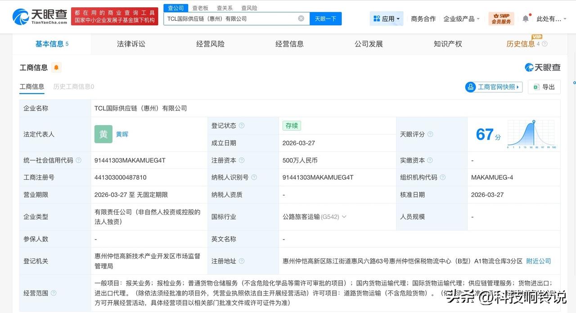This screenshot has height=313, width=576.
Task: Click the green 黄 avatar of legal representative
Action: tap(103, 134)
